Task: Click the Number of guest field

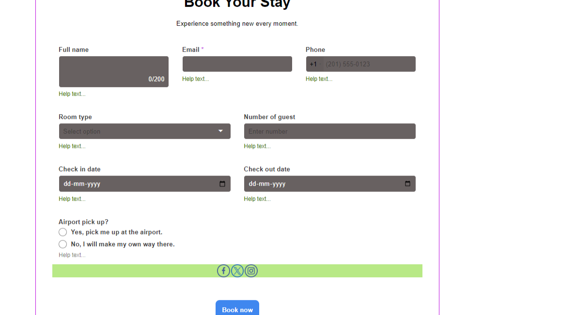Action: pyautogui.click(x=329, y=131)
